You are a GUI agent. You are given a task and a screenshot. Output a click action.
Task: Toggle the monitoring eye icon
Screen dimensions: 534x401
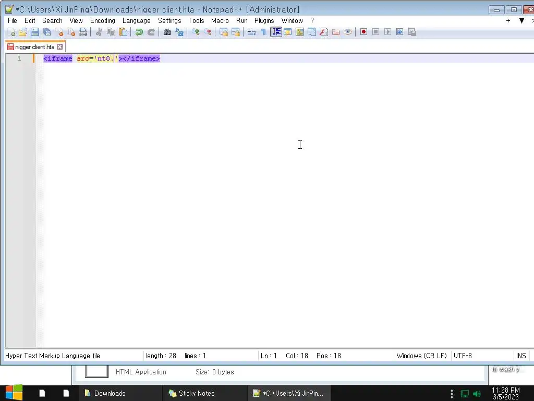point(348,32)
